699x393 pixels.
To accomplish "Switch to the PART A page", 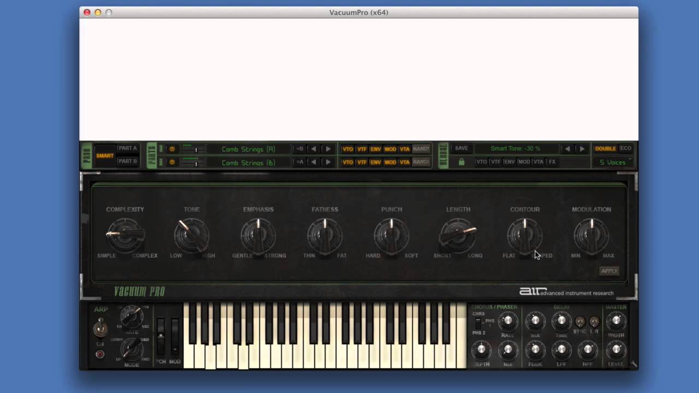I will pyautogui.click(x=128, y=148).
